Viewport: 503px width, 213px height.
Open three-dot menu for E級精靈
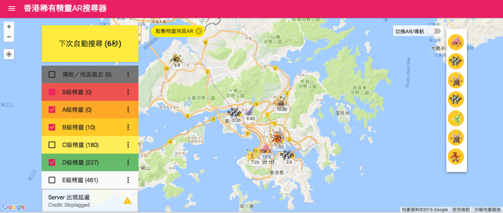coord(128,180)
